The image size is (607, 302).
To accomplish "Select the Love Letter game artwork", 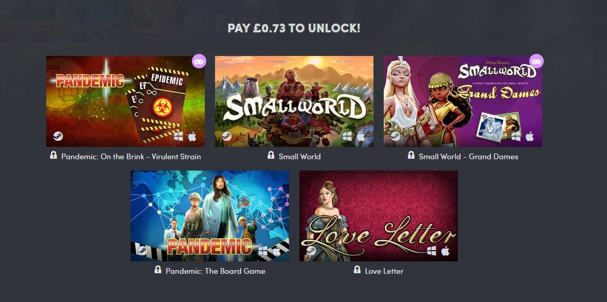I will click(x=379, y=216).
